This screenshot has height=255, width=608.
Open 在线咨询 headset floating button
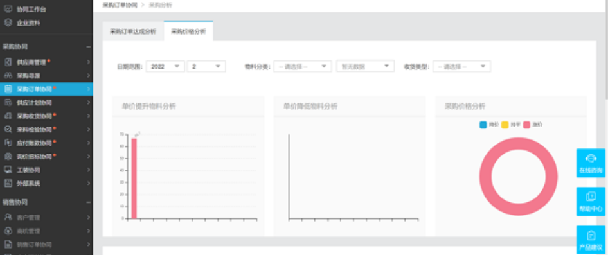click(x=591, y=163)
